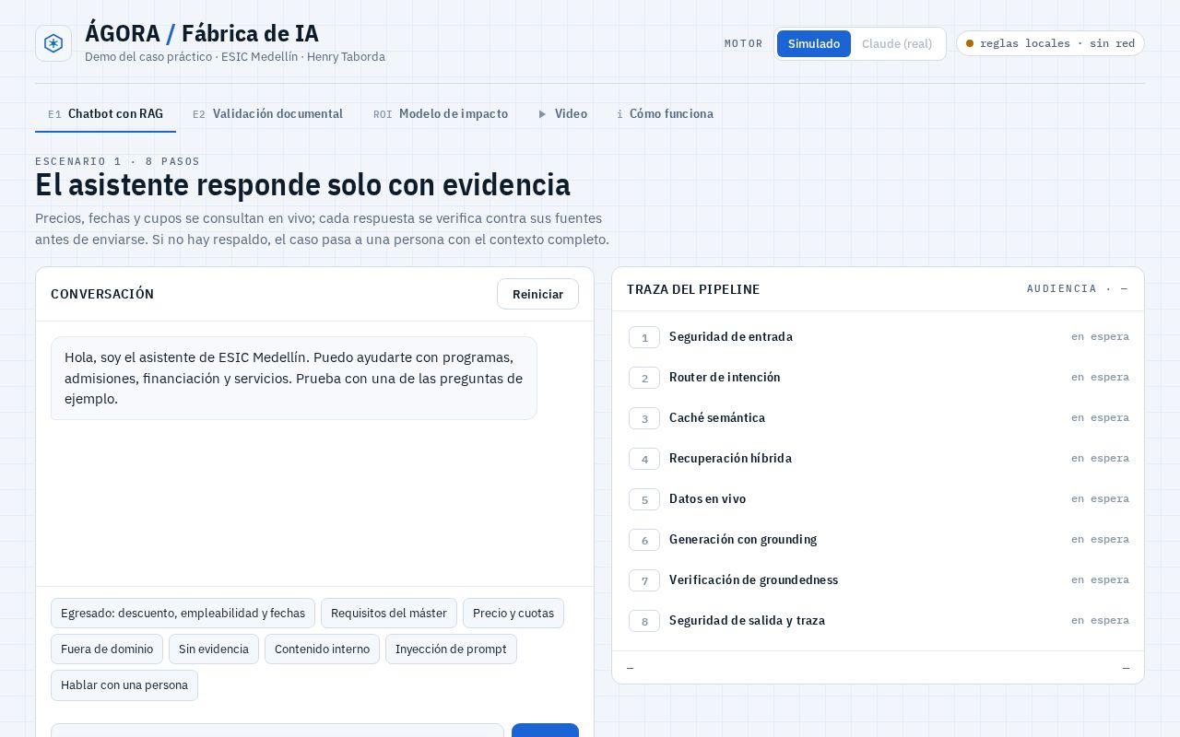Click pipeline step 1 Seguridad de entrada
1180x737 pixels.
tap(879, 337)
